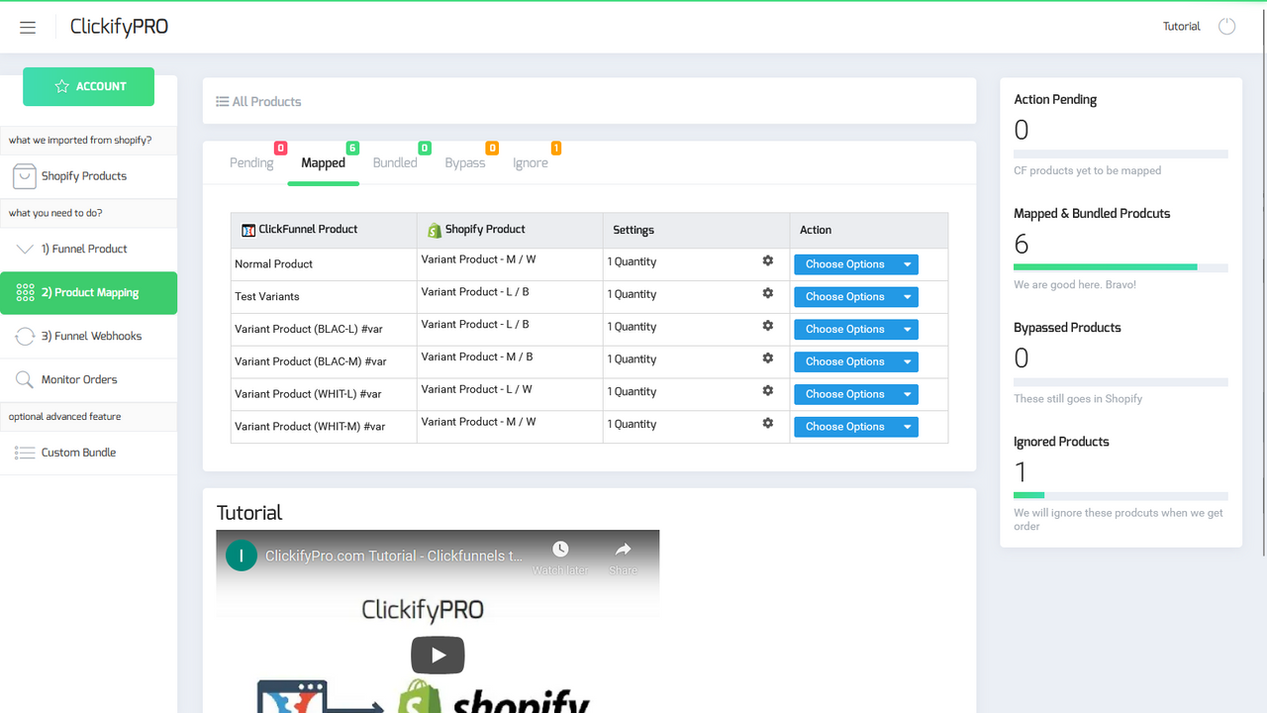
Task: Switch to the Pending tab
Action: click(251, 162)
